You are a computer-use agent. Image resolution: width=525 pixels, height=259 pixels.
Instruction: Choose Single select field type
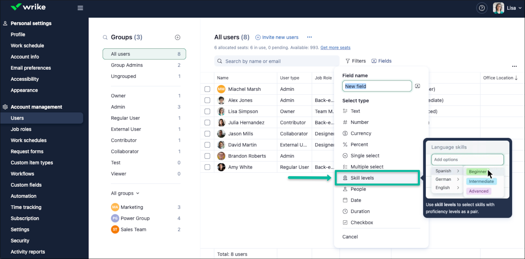pyautogui.click(x=365, y=156)
